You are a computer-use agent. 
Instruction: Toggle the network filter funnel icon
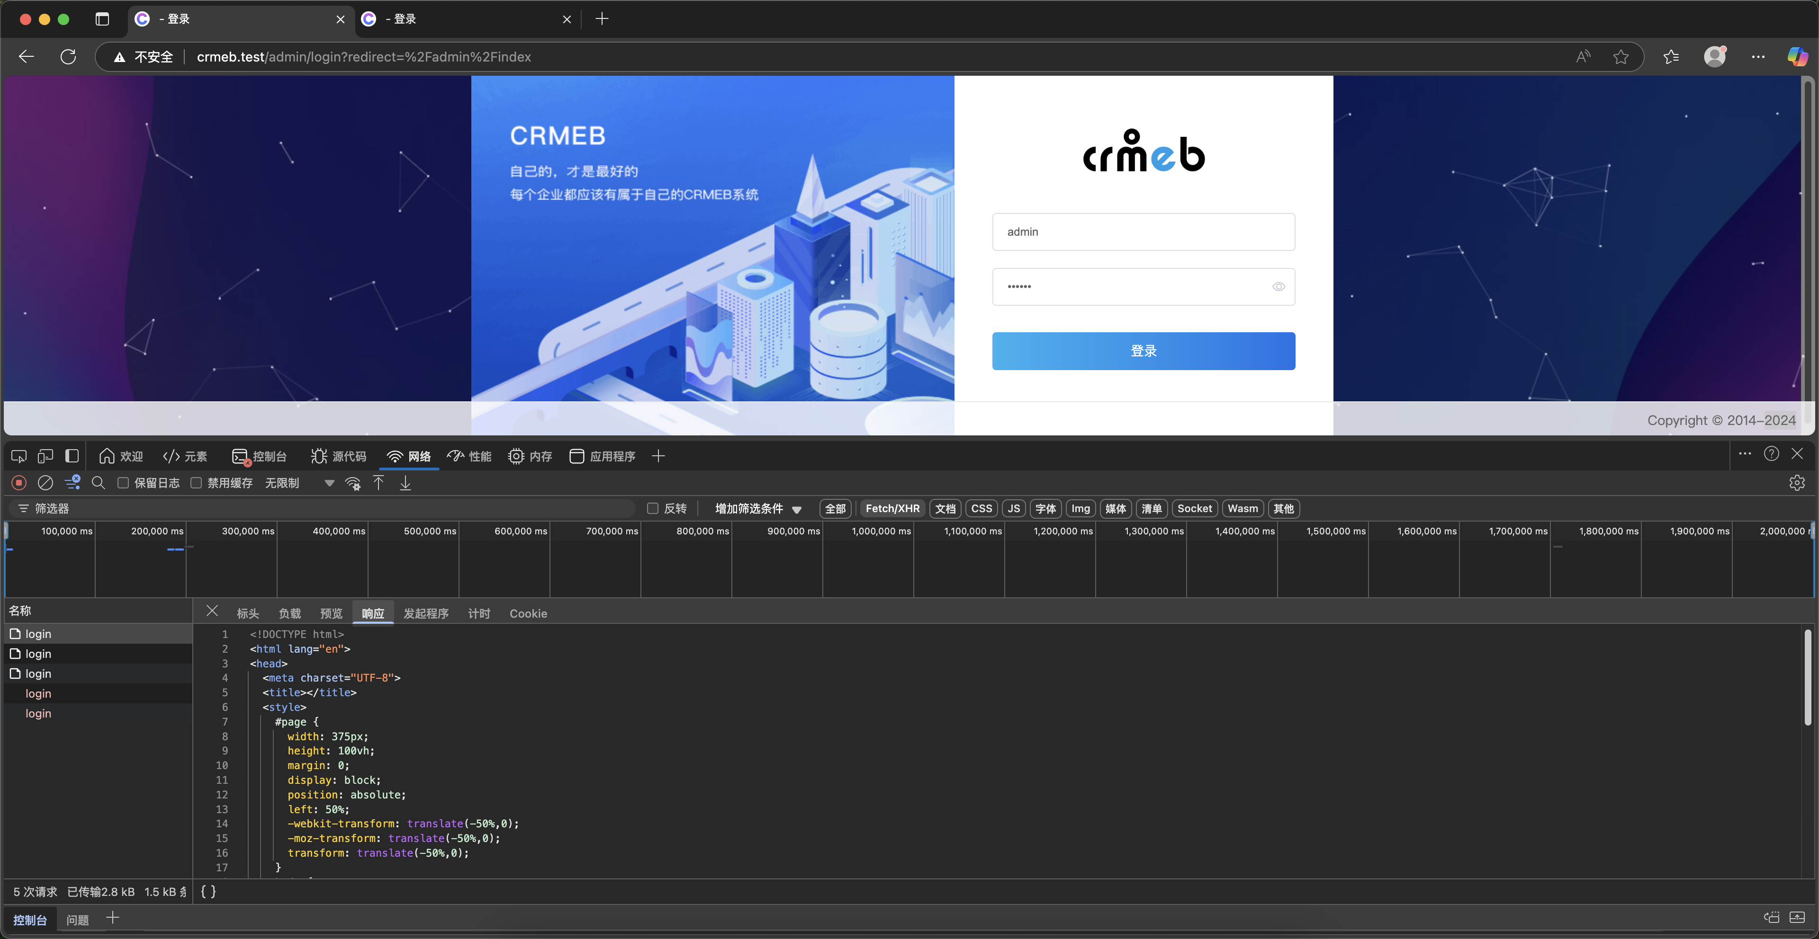[72, 483]
